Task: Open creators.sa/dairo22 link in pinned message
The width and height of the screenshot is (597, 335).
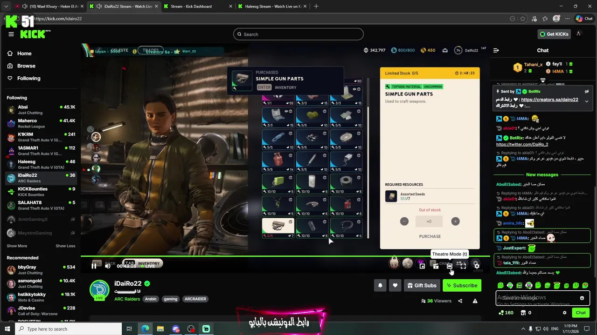Action: (549, 100)
